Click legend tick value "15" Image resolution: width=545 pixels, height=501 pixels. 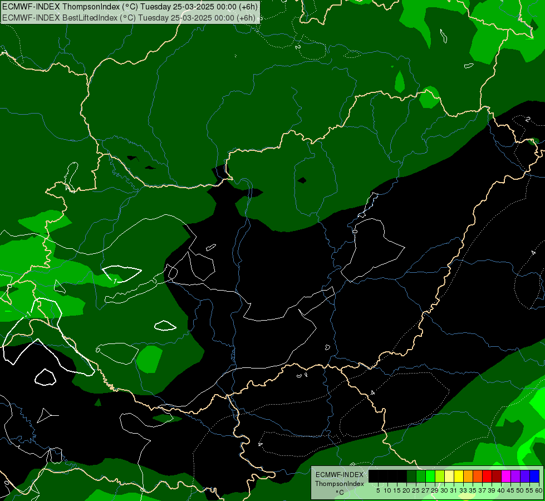tap(397, 490)
